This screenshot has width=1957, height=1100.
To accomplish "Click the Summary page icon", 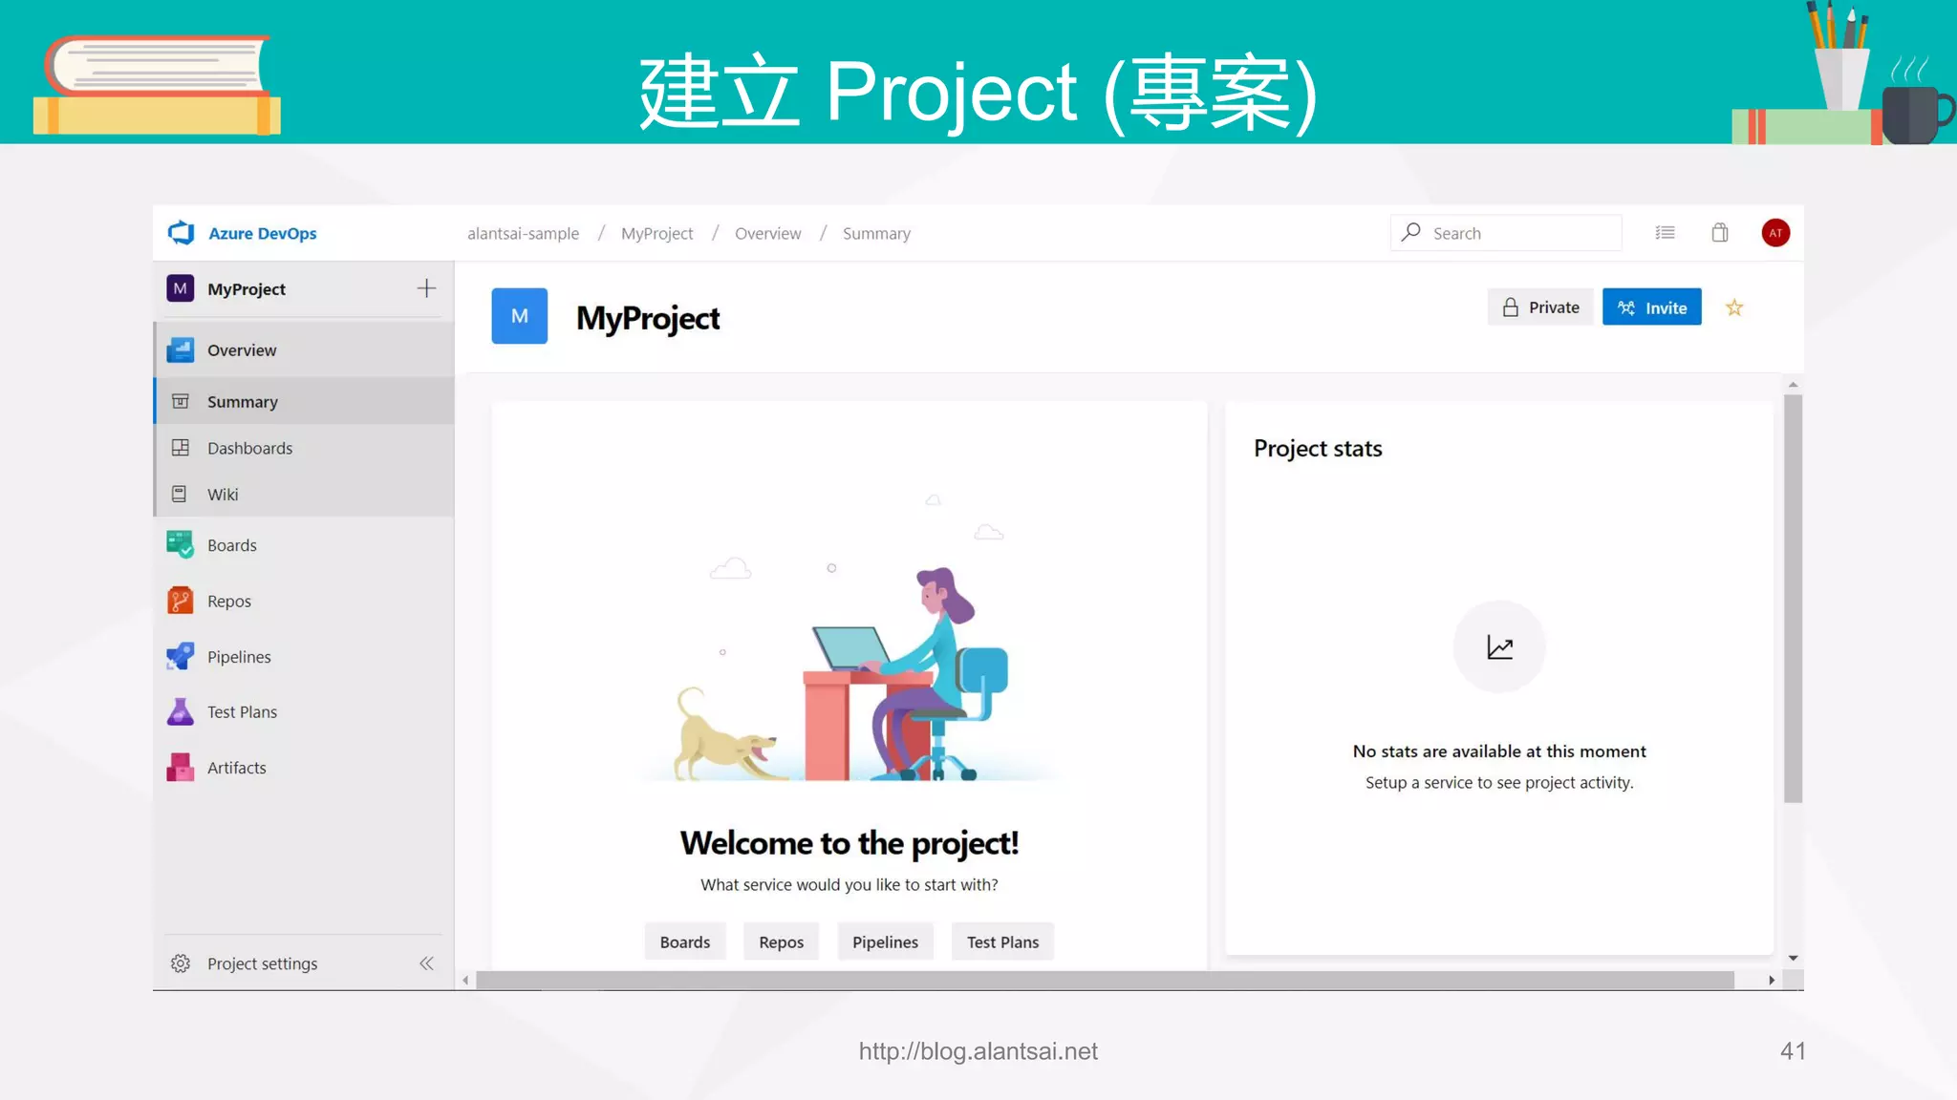I will pyautogui.click(x=180, y=401).
